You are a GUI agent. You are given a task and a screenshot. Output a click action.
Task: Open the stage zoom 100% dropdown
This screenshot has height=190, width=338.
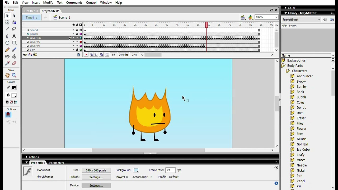(276, 17)
